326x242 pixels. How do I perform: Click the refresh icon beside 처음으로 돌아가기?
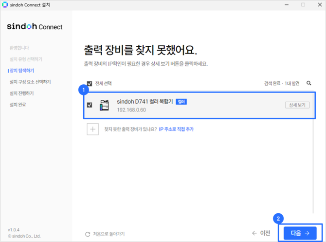pyautogui.click(x=88, y=234)
